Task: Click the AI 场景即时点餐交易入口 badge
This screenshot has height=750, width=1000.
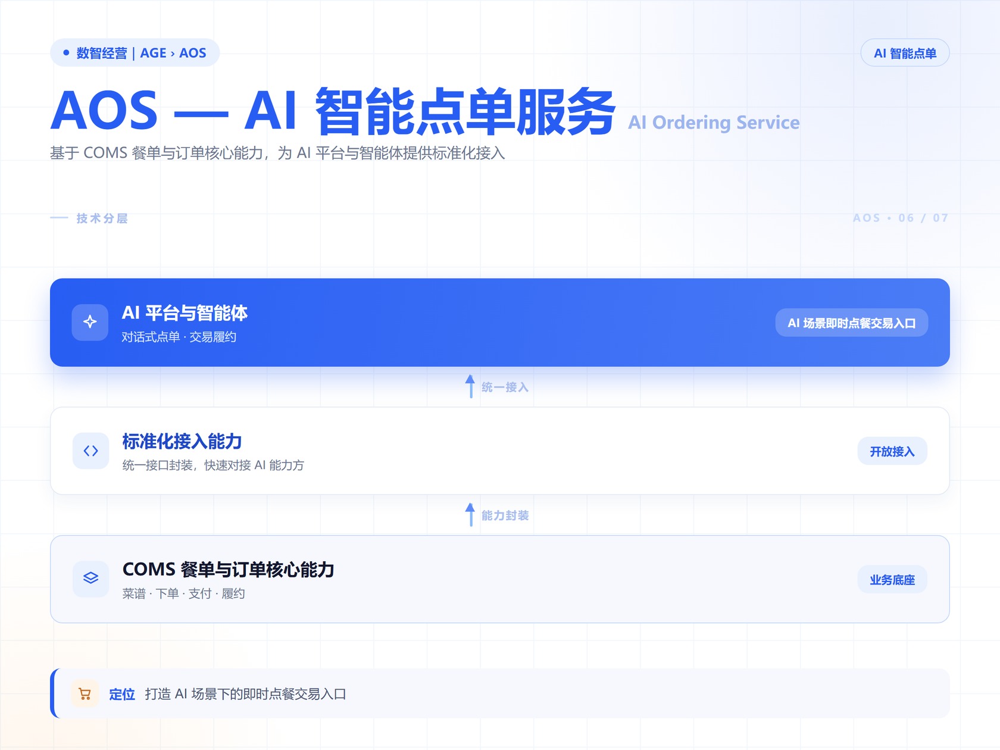Action: tap(851, 323)
